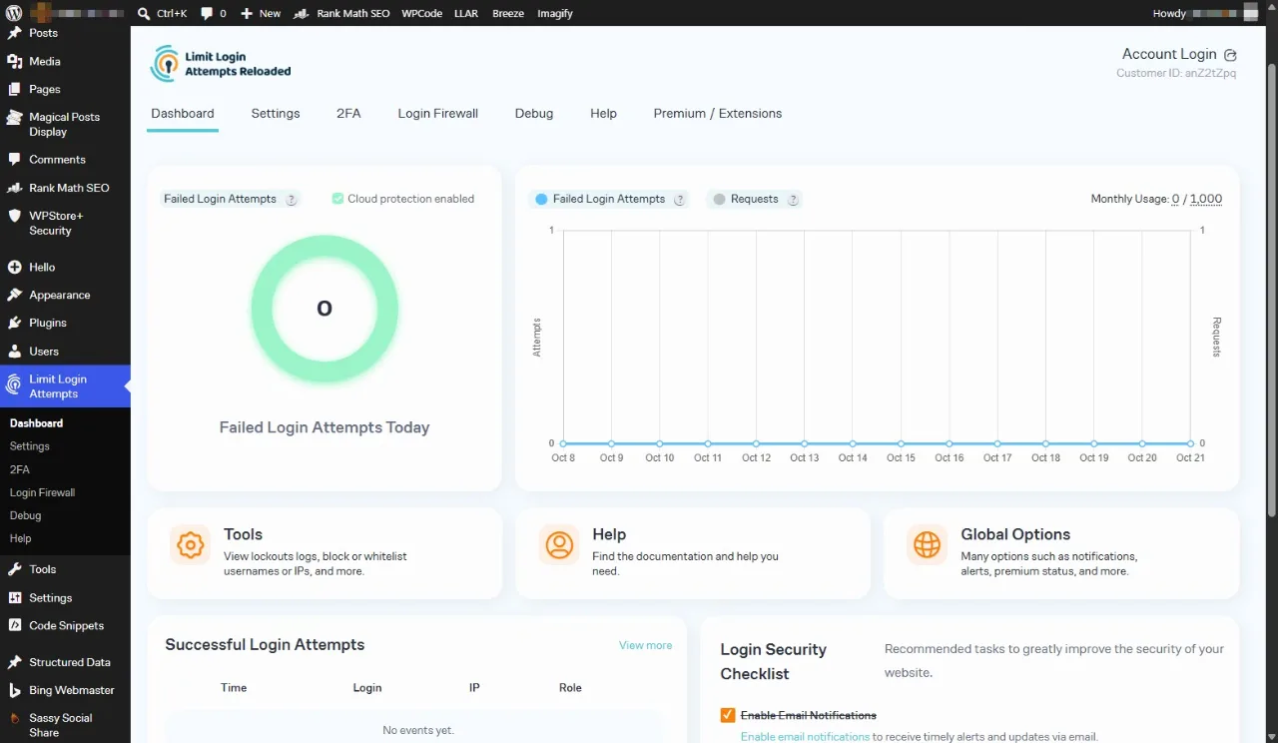Image resolution: width=1278 pixels, height=743 pixels.
Task: Click the Account Login arrow icon
Action: [x=1230, y=55]
